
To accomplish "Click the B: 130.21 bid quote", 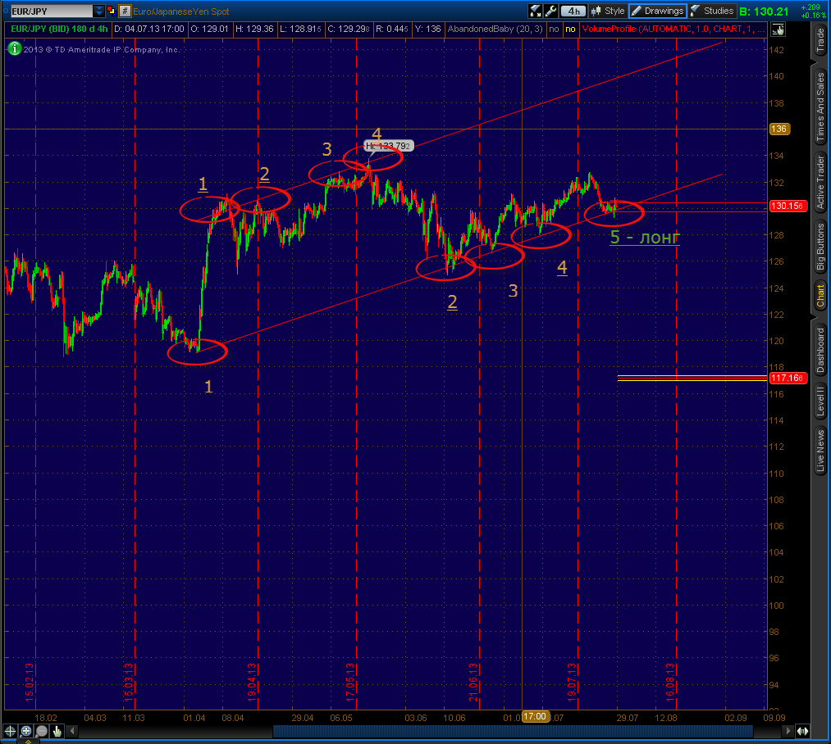I will point(764,11).
